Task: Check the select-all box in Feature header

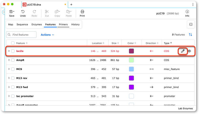Action: click(13, 43)
